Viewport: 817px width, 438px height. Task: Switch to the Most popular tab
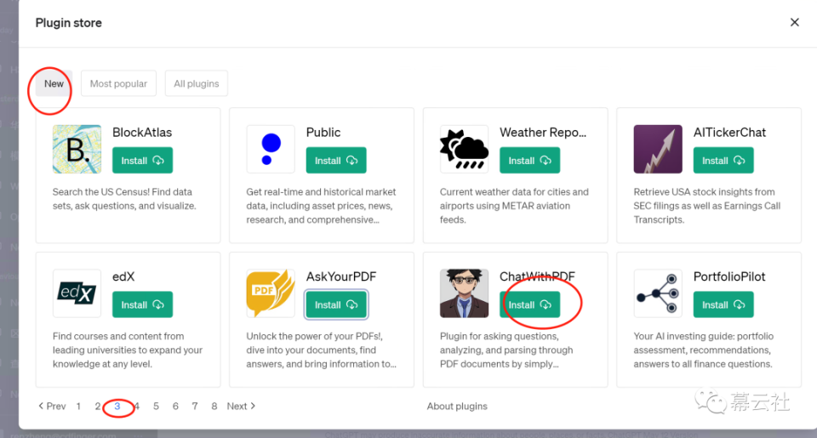(119, 83)
